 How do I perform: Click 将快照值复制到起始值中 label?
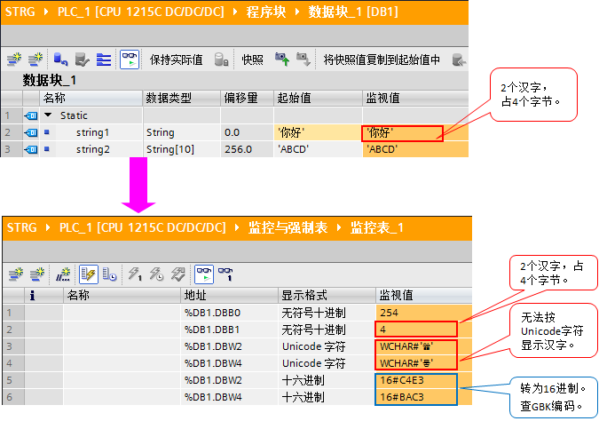tap(382, 60)
